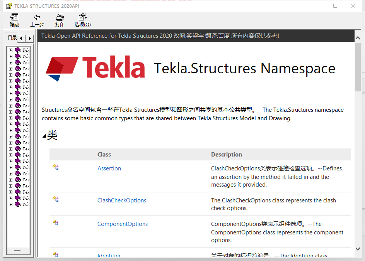Click the content pane's vertical scrollbar thumb
This screenshot has width=365, height=261.
click(358, 67)
